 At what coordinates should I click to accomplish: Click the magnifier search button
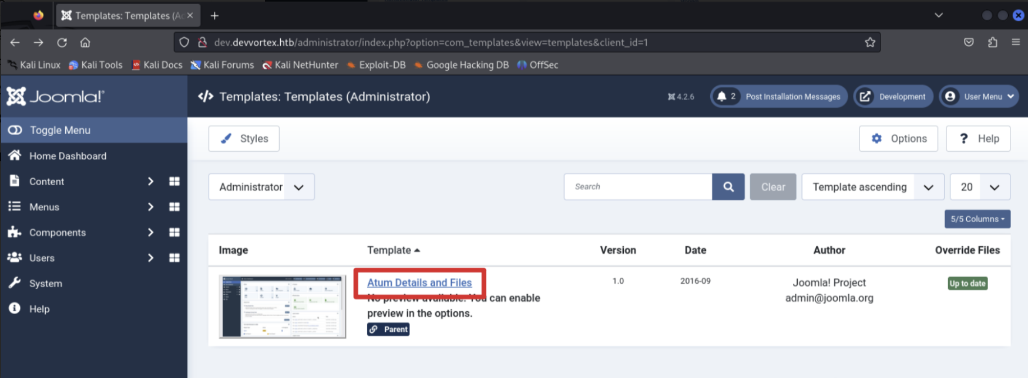click(x=728, y=187)
